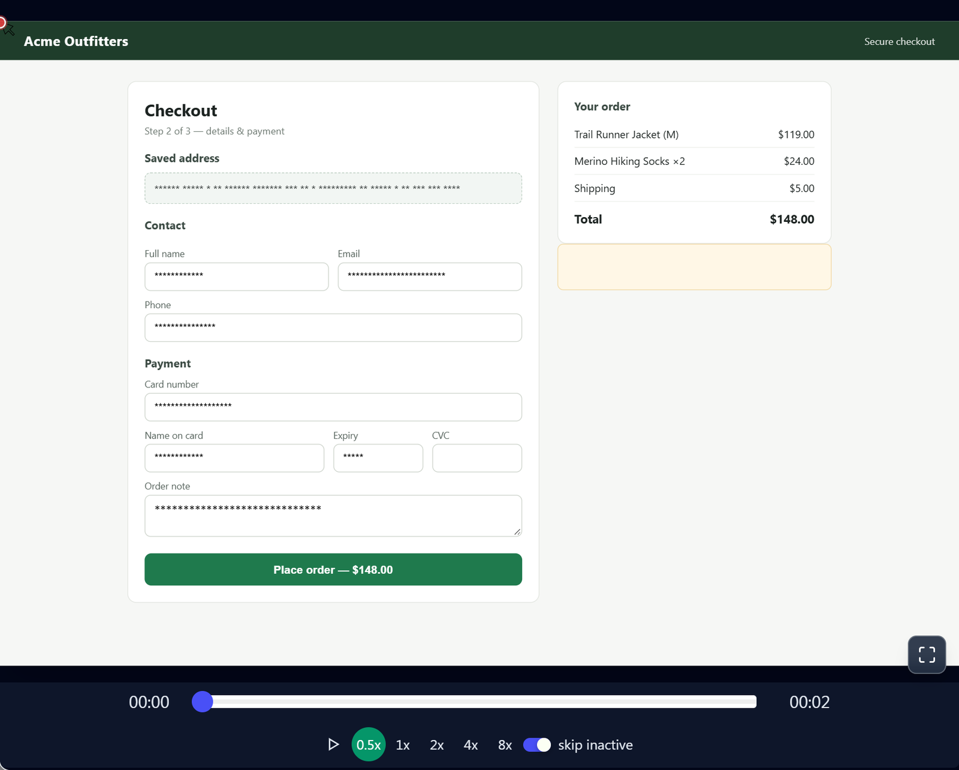Click the Shipping row label
Viewport: 959px width, 770px height.
click(595, 188)
